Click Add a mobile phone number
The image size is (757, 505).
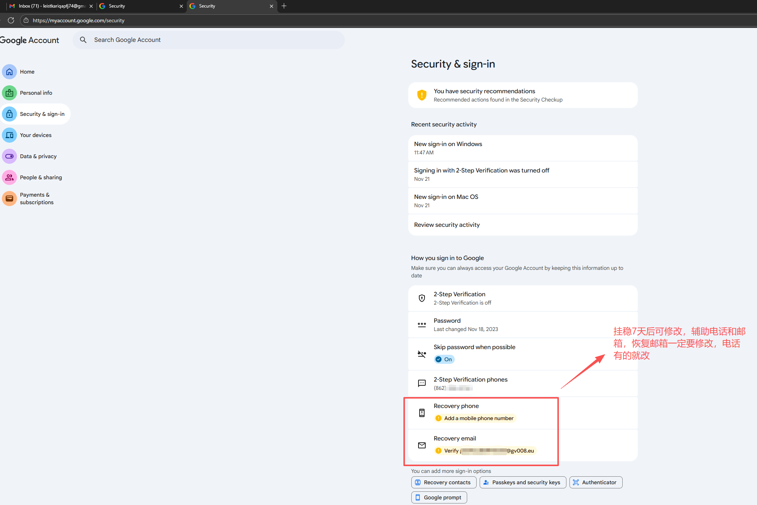tap(479, 418)
